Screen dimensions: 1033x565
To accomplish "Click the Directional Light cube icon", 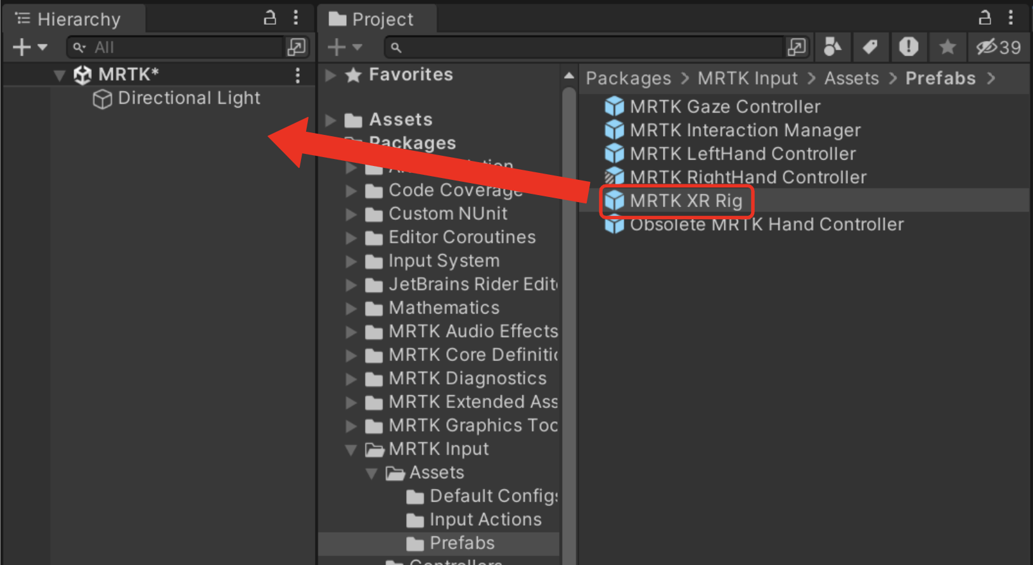I will point(102,99).
